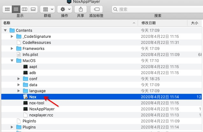Screen dimensions: 203x132
Task: Select the MacOS folder icon
Action: (x=19, y=60)
